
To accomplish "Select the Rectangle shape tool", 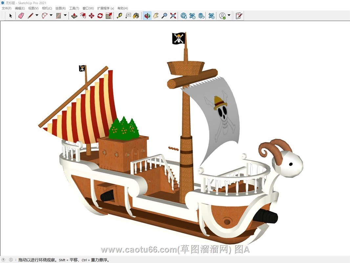I will pos(59,16).
